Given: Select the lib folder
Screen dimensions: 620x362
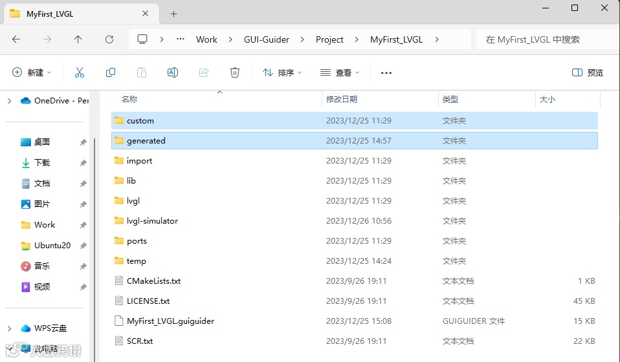Looking at the screenshot, I should (x=354, y=180).
